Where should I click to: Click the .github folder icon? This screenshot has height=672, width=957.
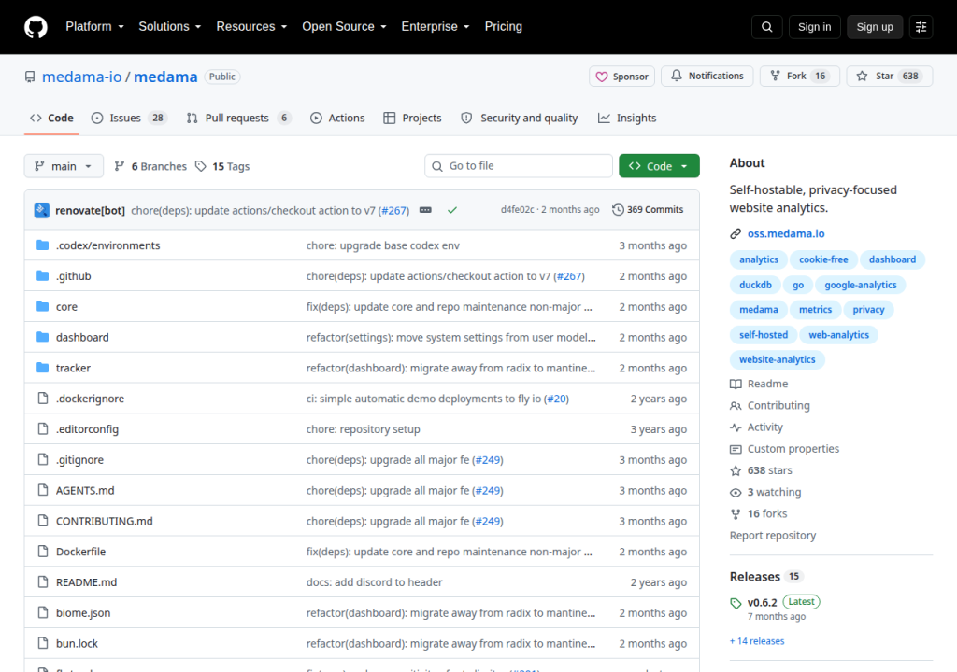[x=43, y=275]
